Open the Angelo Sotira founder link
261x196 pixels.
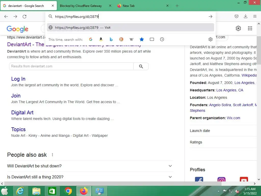coord(220,105)
